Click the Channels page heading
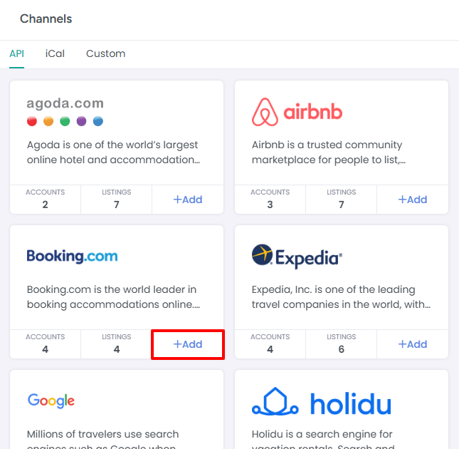The image size is (459, 449). 46,19
